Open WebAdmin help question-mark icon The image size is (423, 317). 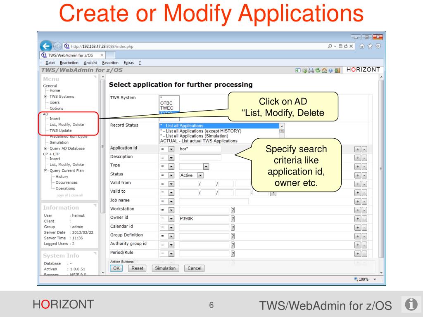331,71
